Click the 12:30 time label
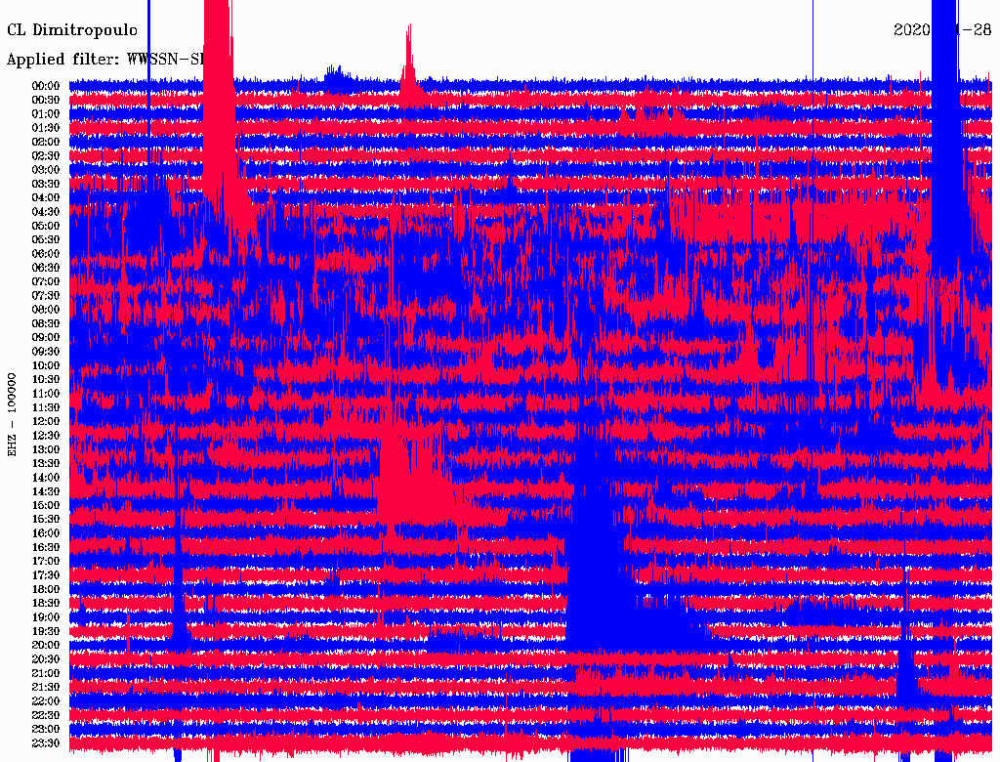 pos(46,436)
